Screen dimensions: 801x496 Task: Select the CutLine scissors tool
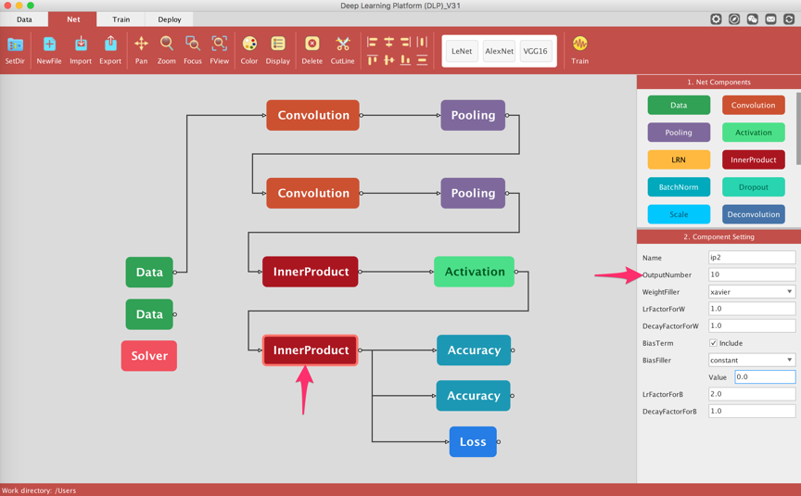(343, 45)
